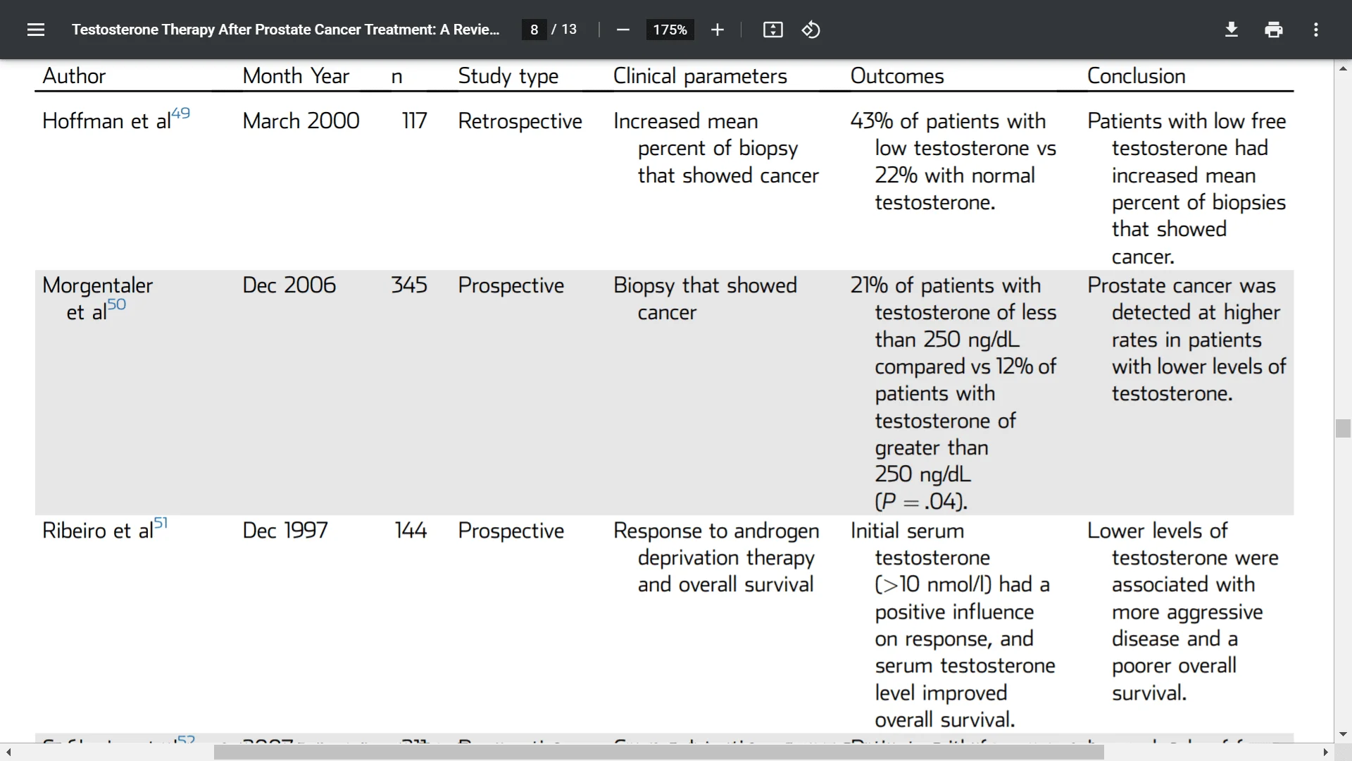The width and height of the screenshot is (1352, 761).
Task: Click 'Prospective' in the Ribeiro row
Action: point(511,531)
